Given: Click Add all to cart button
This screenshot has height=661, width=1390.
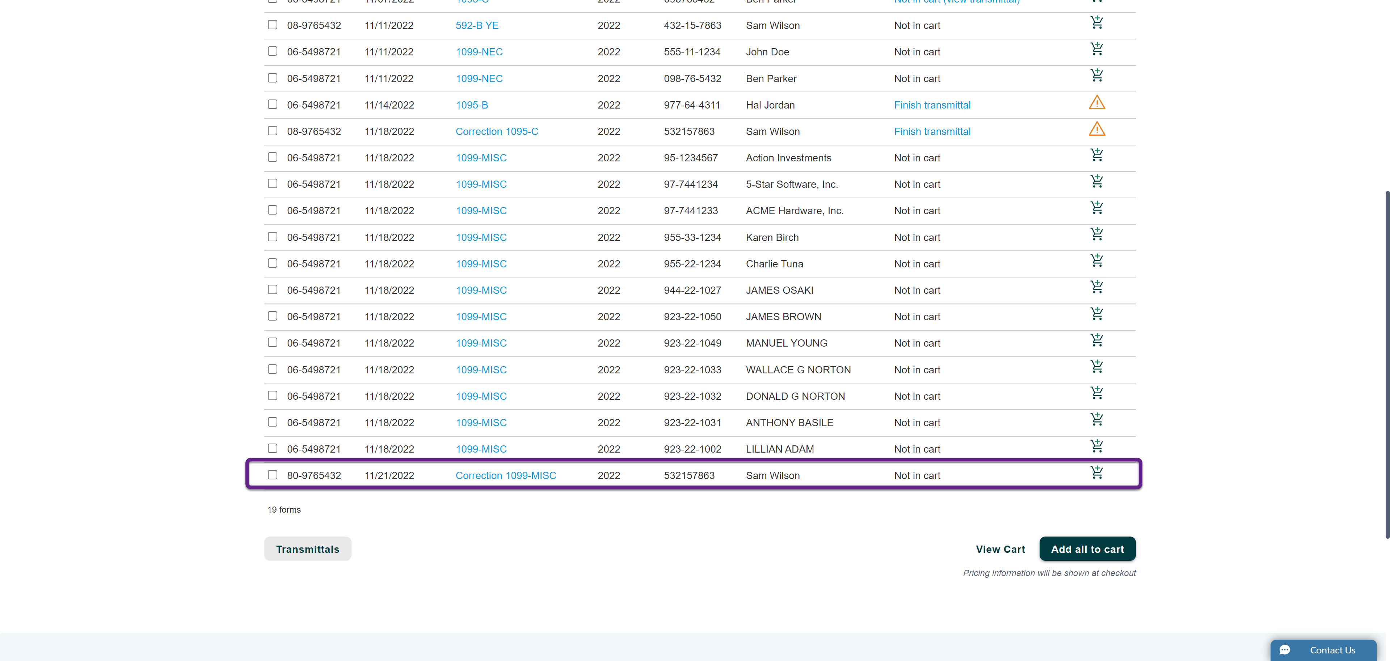Looking at the screenshot, I should [1087, 549].
